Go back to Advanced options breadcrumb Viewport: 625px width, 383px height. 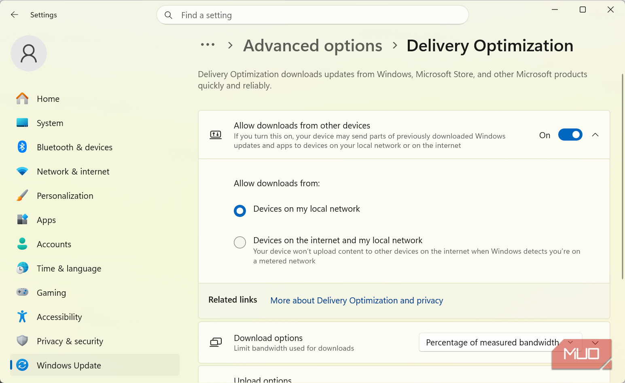[313, 46]
